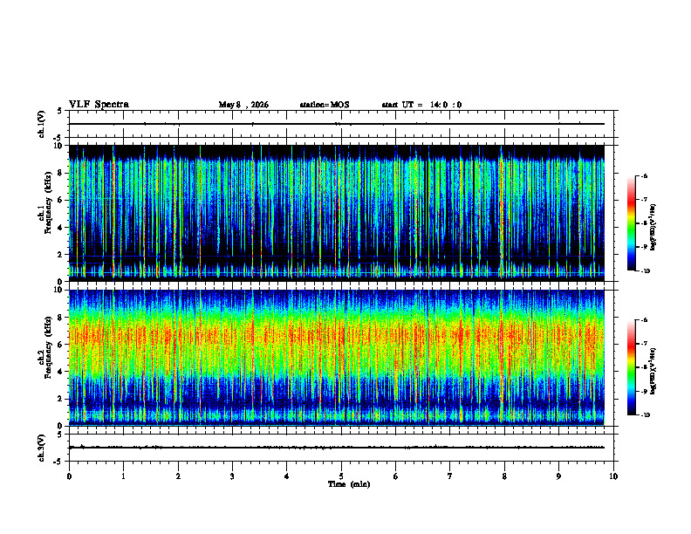
Task: Select the 0 minute tick label on time axis
Action: tap(69, 476)
